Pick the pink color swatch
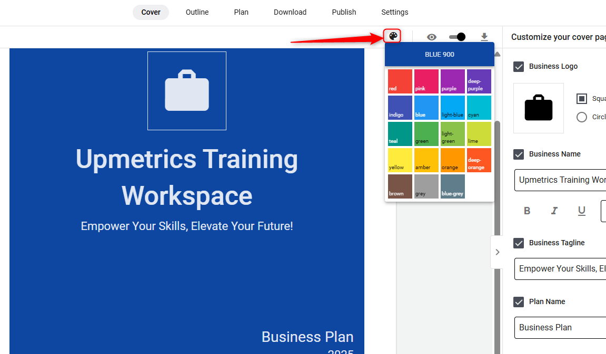 [x=426, y=81]
